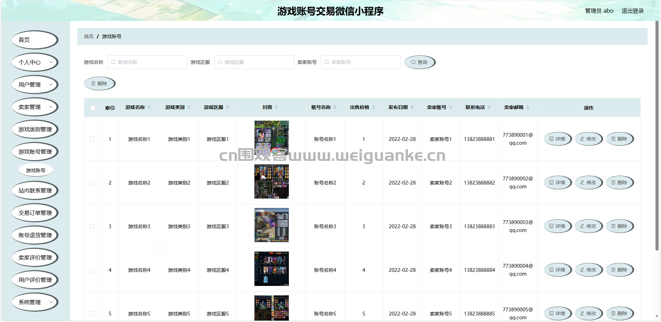Check the row 5 checkbox
The image size is (661, 322).
[92, 314]
